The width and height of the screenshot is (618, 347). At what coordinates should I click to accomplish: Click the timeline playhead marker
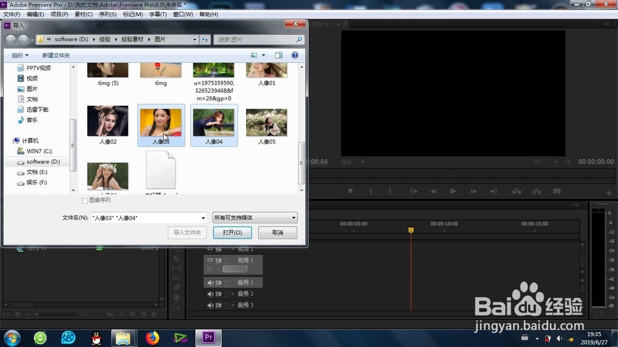click(411, 230)
